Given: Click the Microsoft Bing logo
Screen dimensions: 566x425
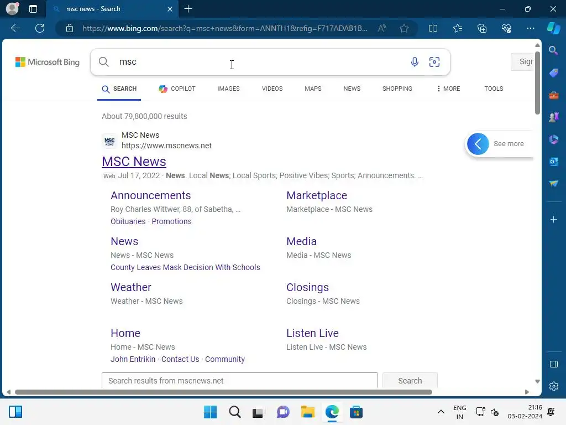Looking at the screenshot, I should [x=48, y=62].
